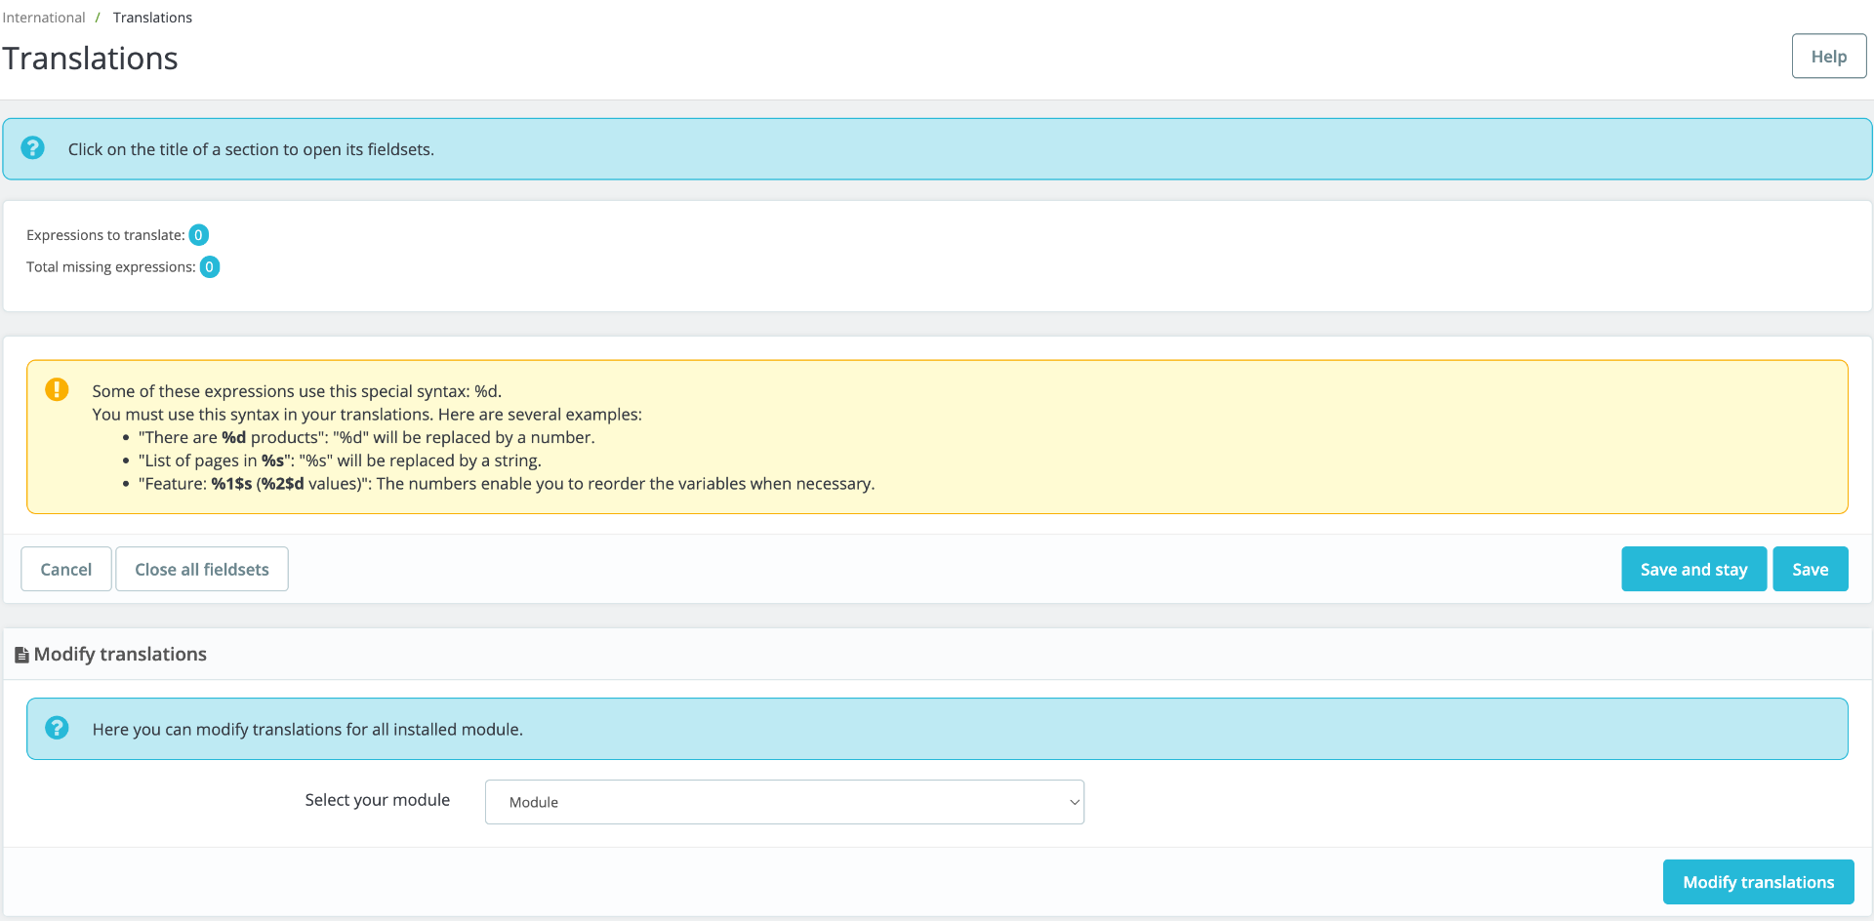Open the Help panel button
The height and width of the screenshot is (921, 1874).
pyautogui.click(x=1829, y=57)
